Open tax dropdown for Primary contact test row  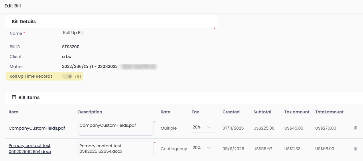point(203,148)
